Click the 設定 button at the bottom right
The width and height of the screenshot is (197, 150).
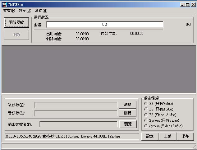point(150,136)
